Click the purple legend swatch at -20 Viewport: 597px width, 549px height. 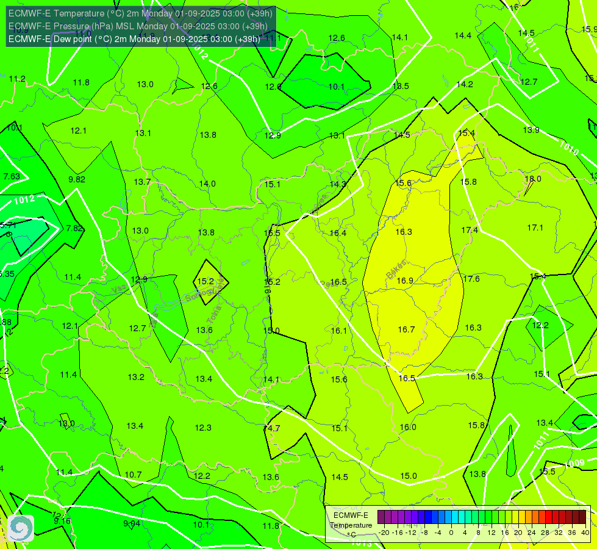coord(381,517)
